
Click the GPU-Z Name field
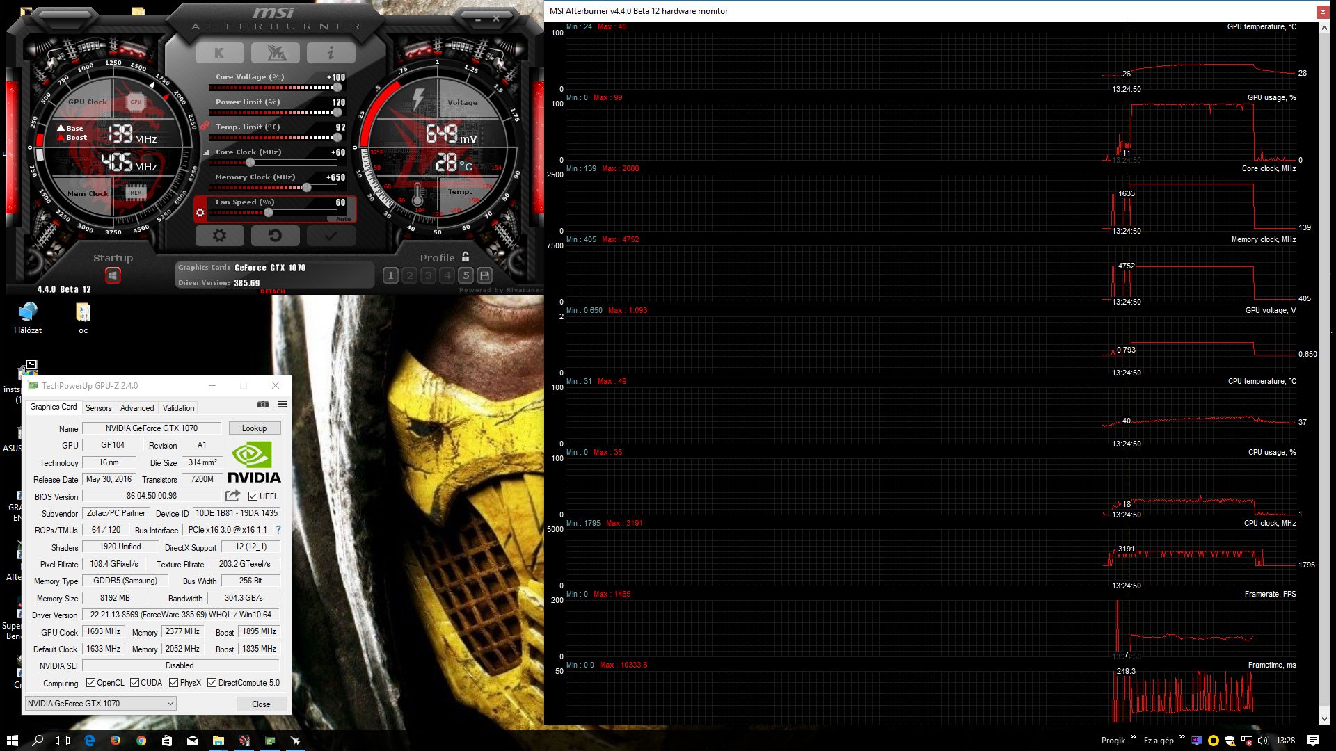152,428
